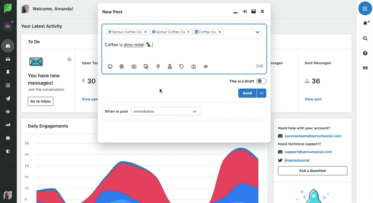Open the View sent link
This screenshot has width=373, height=203.
coord(313,99)
